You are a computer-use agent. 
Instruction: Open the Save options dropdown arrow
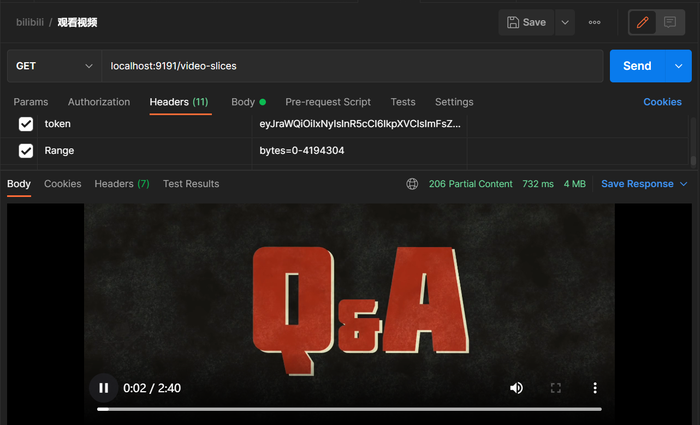565,22
